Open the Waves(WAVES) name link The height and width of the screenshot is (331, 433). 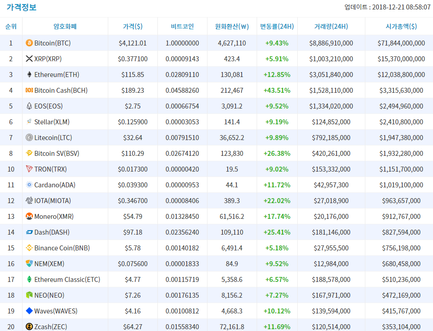(56, 311)
